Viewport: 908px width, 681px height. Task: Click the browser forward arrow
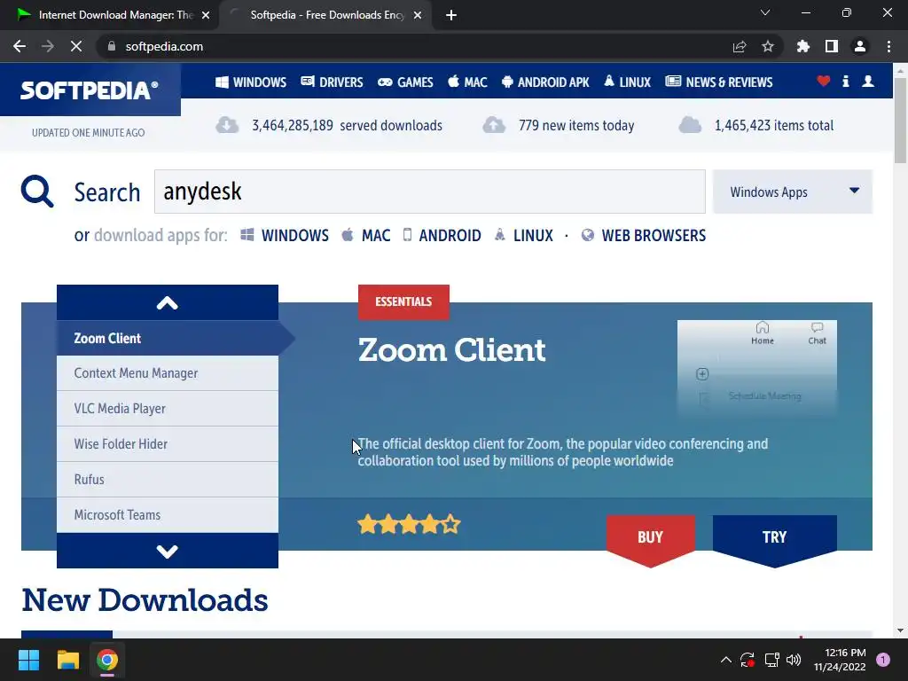[x=48, y=46]
